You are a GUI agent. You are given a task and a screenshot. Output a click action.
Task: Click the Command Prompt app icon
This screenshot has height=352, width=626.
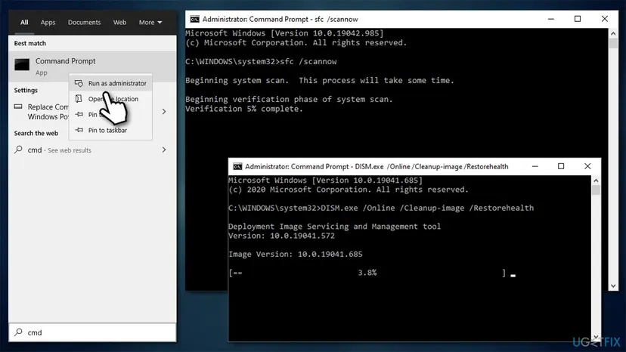pos(22,64)
